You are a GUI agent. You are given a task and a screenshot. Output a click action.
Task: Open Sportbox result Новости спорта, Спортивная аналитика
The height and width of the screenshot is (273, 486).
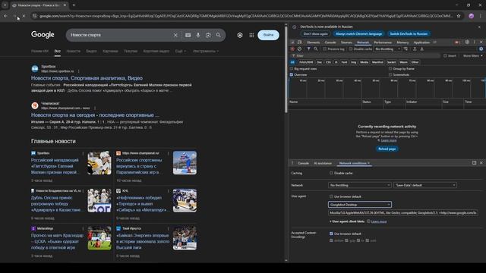click(87, 78)
